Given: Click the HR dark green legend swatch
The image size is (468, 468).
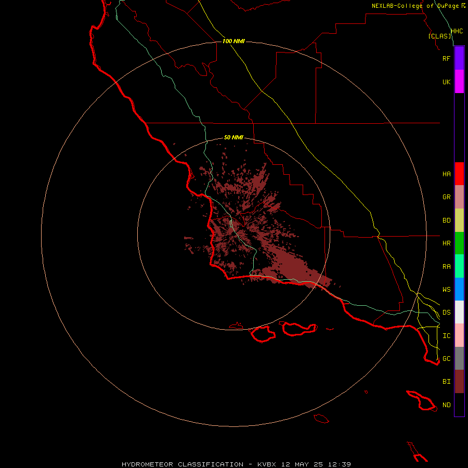Looking at the screenshot, I should tap(459, 243).
